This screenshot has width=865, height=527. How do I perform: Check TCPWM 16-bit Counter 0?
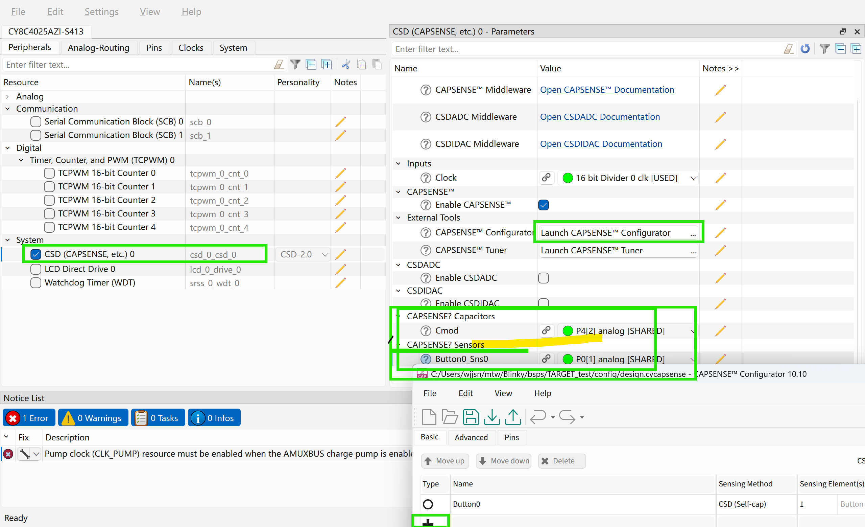click(49, 173)
